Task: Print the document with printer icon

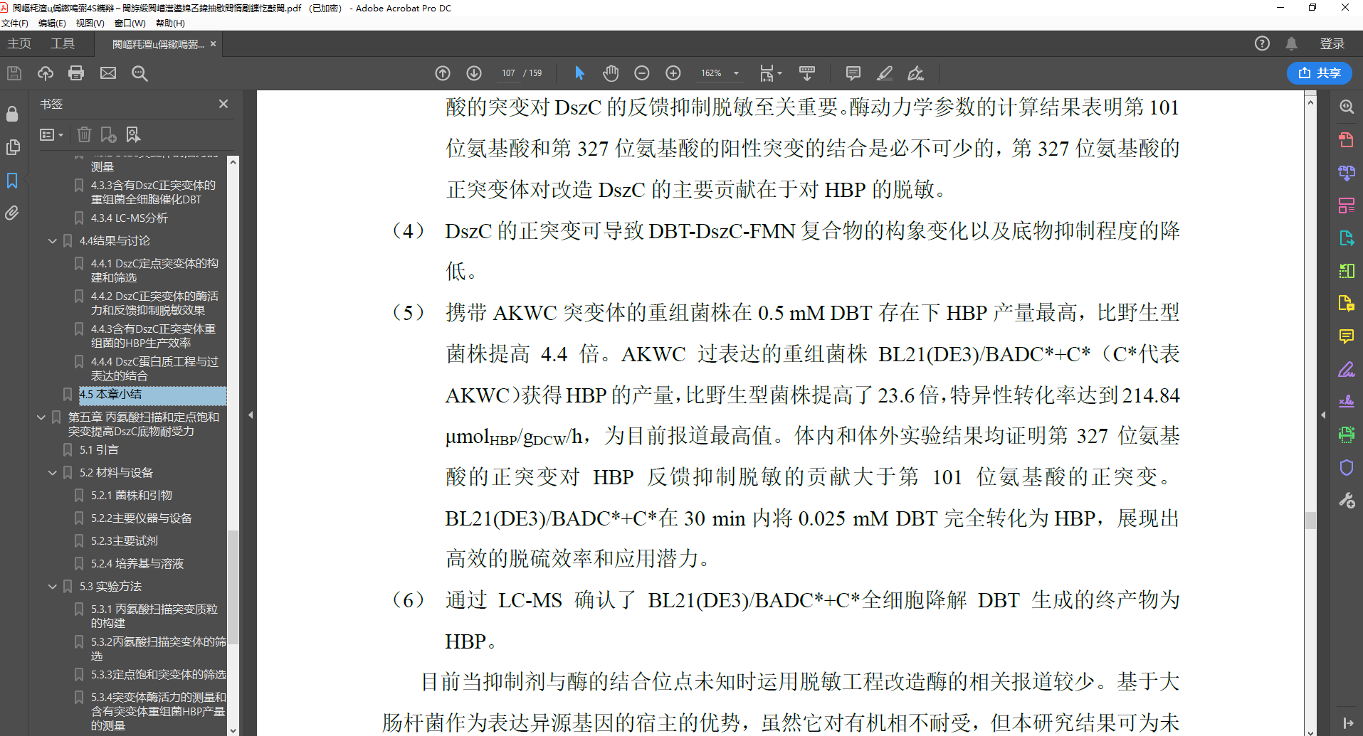Action: pyautogui.click(x=76, y=73)
